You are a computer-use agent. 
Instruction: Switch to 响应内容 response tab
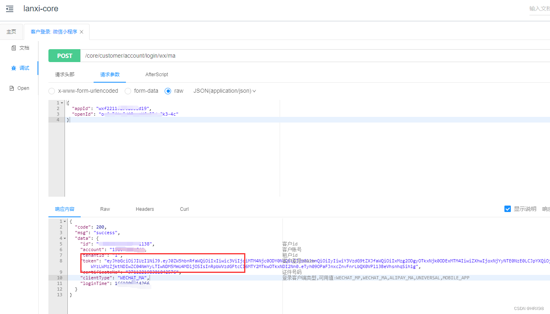coord(65,209)
